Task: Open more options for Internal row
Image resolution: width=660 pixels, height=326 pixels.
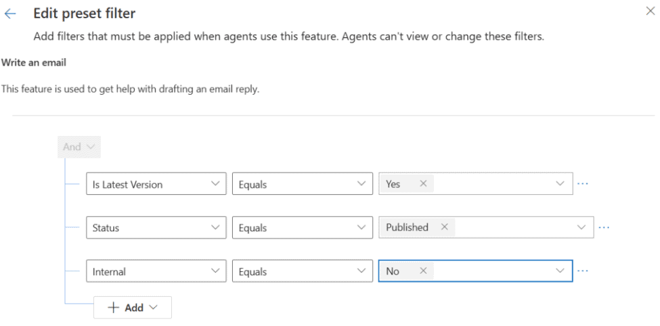Action: click(x=583, y=271)
